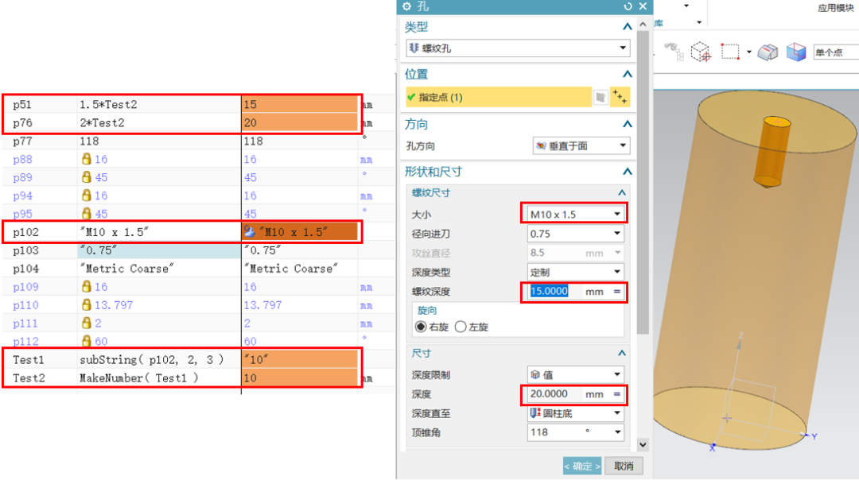Click the lock icon in row p88
This screenshot has width=859, height=480.
click(x=86, y=159)
